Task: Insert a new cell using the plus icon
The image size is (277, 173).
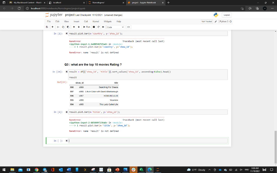Action: point(52,27)
